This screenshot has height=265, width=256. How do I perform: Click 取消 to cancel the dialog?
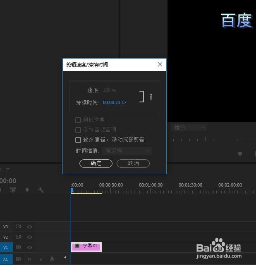coord(133,163)
